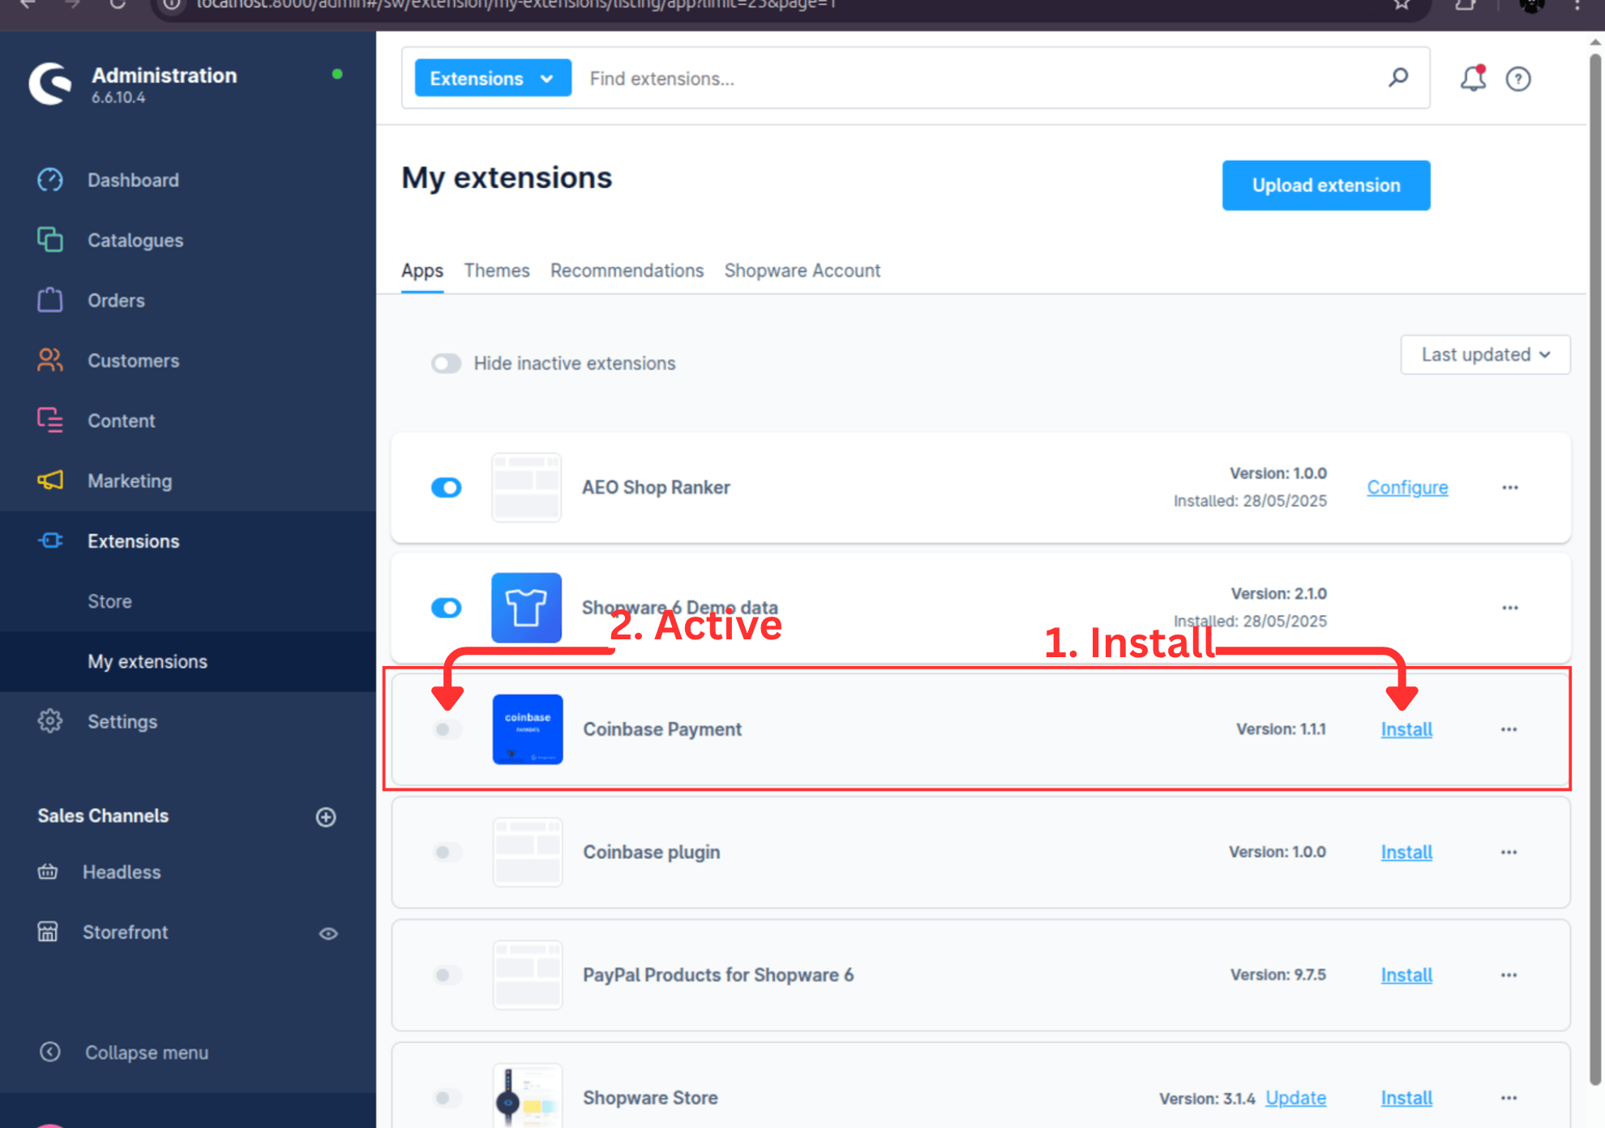The height and width of the screenshot is (1128, 1605).
Task: Click the Upload extension button
Action: click(1326, 186)
